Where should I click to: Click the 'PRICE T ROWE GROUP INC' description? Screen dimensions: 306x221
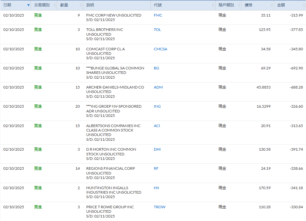[110, 207]
